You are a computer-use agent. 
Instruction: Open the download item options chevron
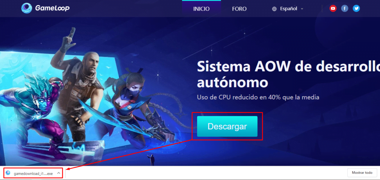pos(59,173)
